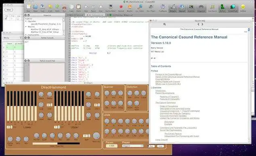
Task: Cut selection with the scissors icon
Action: 64,8
